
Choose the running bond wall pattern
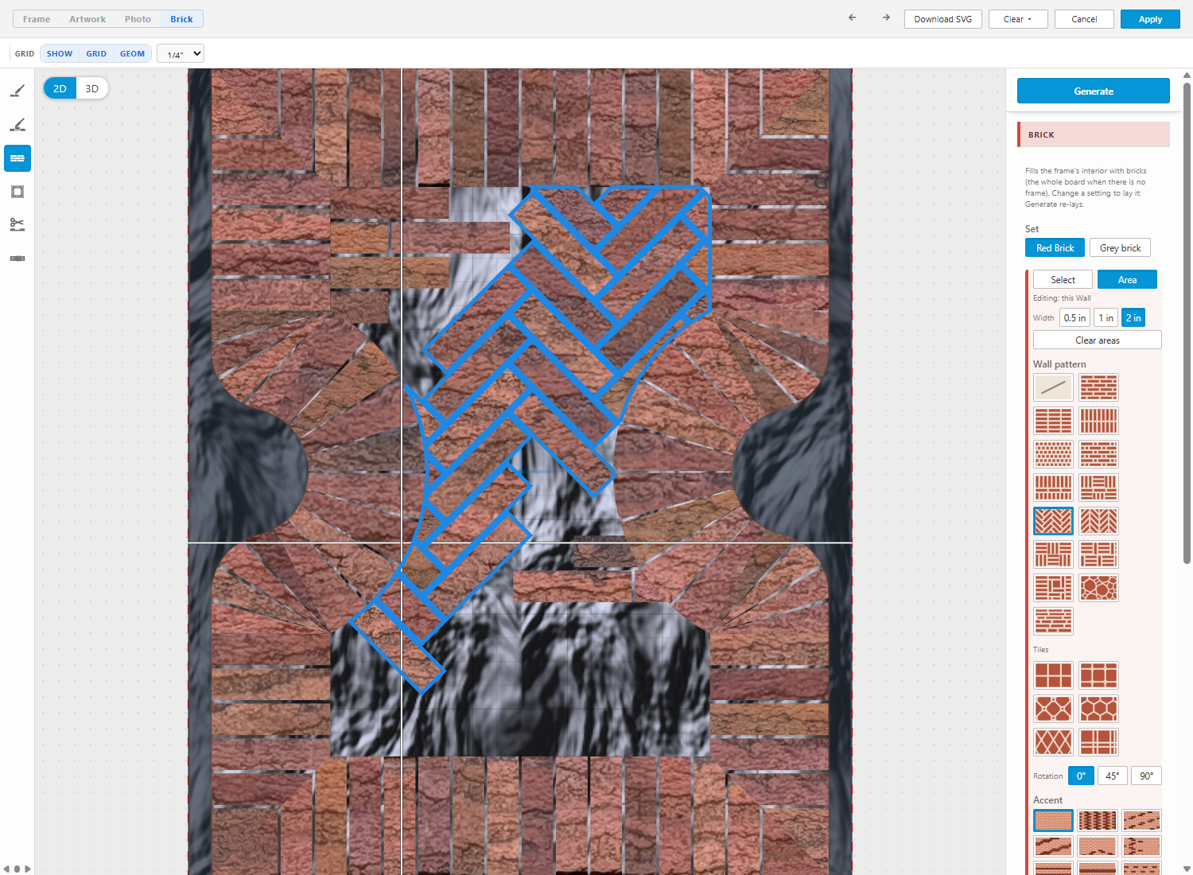tap(1099, 387)
